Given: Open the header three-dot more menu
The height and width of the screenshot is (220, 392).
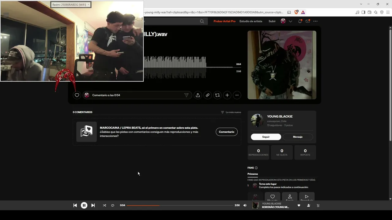Looking at the screenshot, I should click(315, 21).
